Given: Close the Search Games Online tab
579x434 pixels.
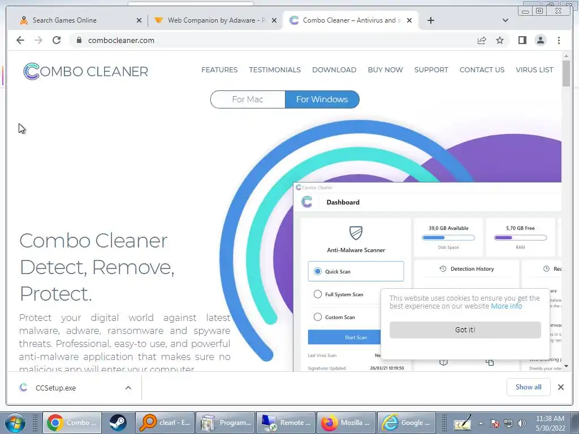Looking at the screenshot, I should point(139,20).
